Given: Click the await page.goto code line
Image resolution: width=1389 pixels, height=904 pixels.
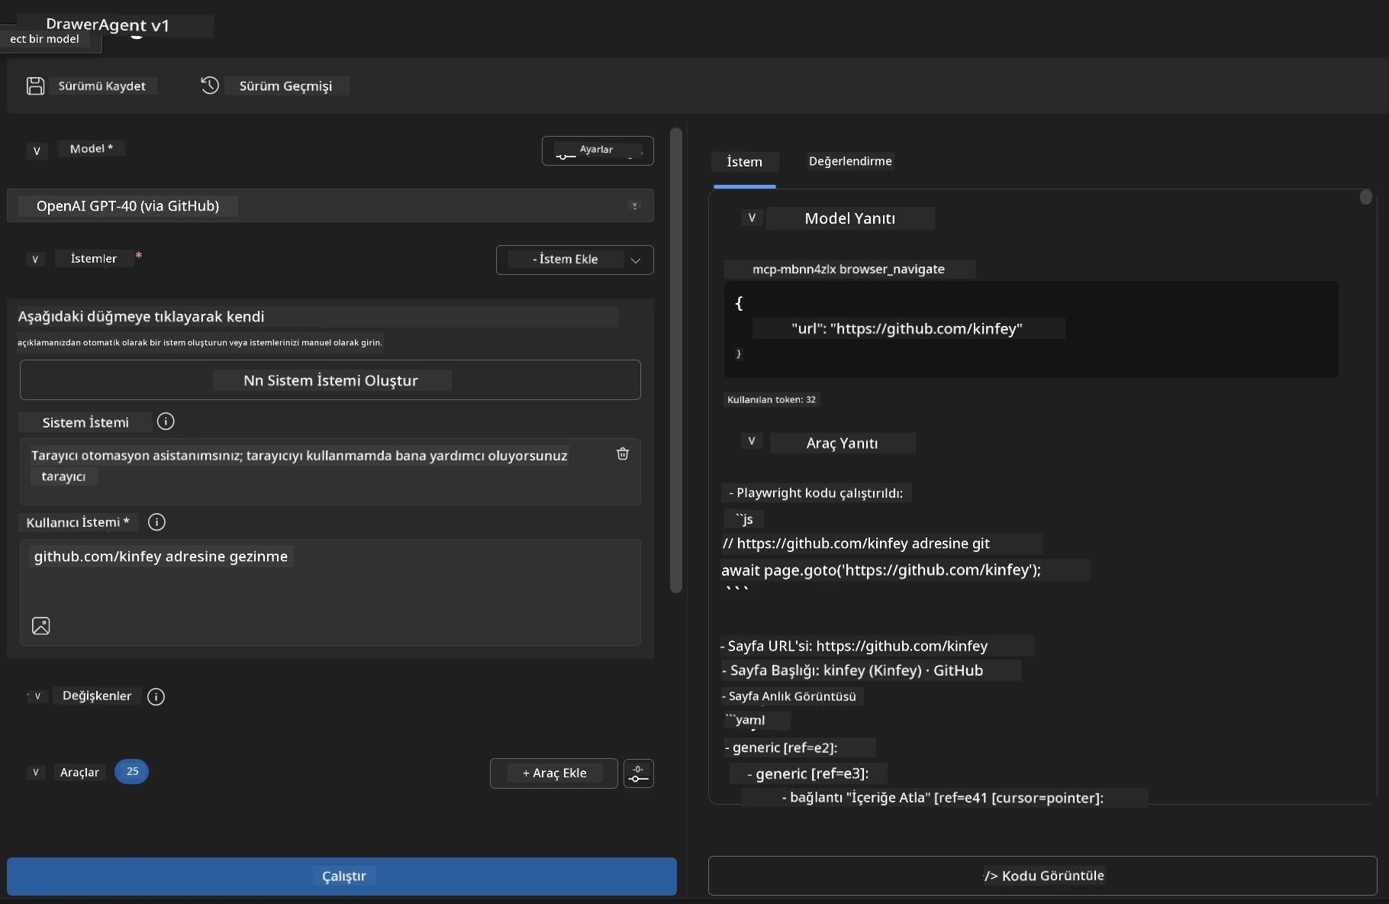Looking at the screenshot, I should click(881, 570).
